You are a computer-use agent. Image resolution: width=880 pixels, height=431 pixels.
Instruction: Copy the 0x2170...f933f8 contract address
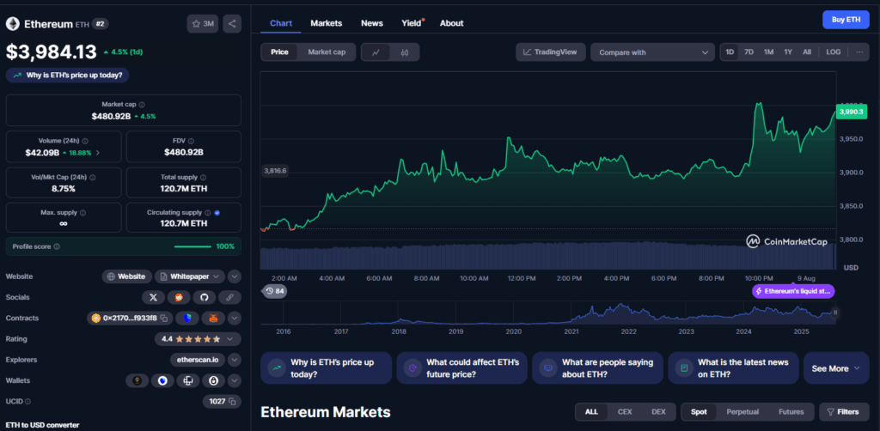point(164,319)
